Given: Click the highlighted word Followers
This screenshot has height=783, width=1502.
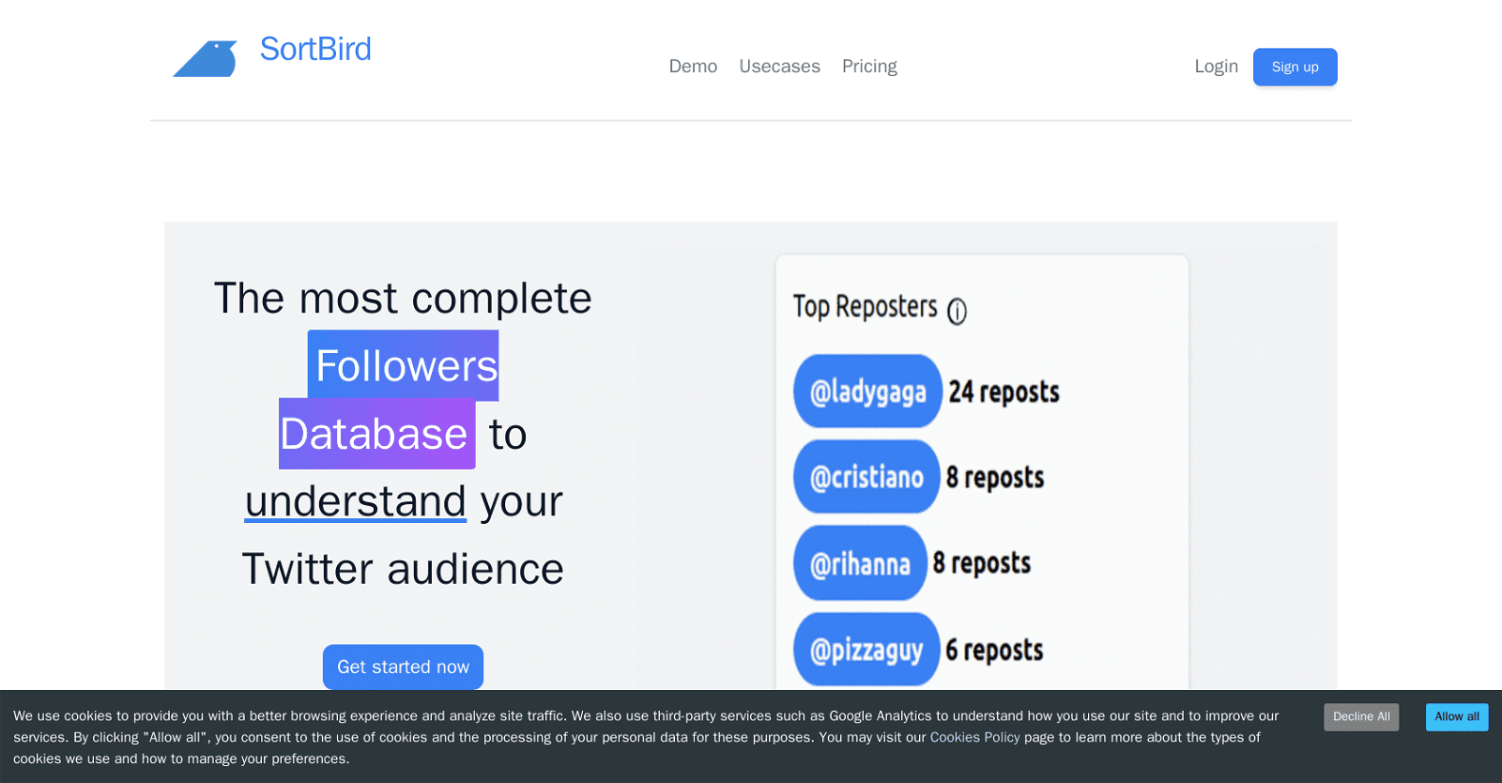Looking at the screenshot, I should (x=404, y=365).
